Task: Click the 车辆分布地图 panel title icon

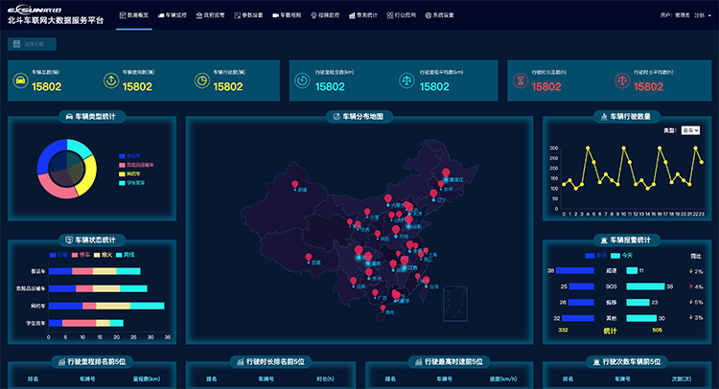Action: [x=336, y=117]
